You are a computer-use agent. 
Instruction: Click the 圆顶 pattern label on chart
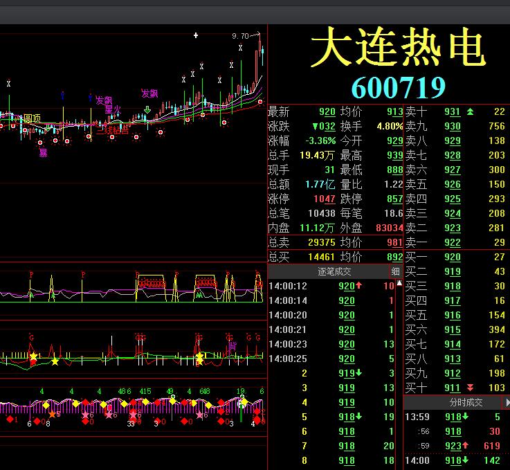pyautogui.click(x=32, y=118)
